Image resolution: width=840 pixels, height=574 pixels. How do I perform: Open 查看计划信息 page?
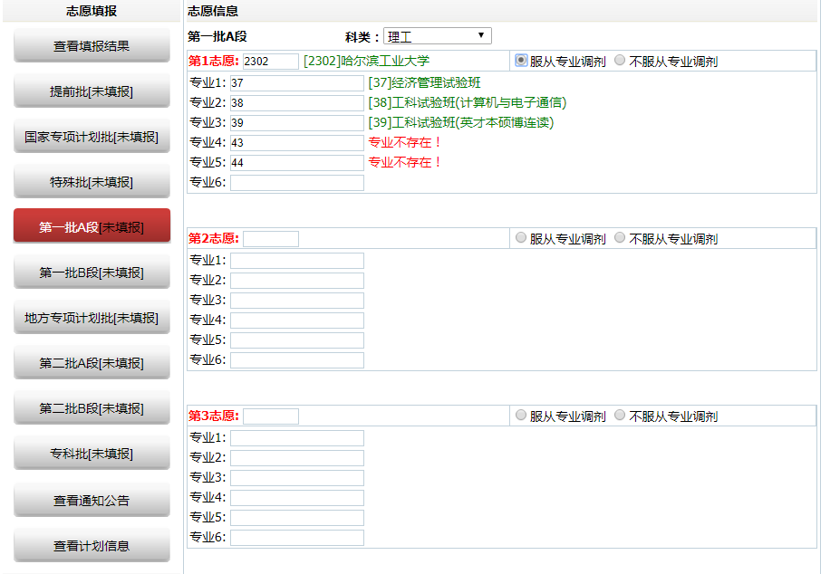[x=92, y=546]
